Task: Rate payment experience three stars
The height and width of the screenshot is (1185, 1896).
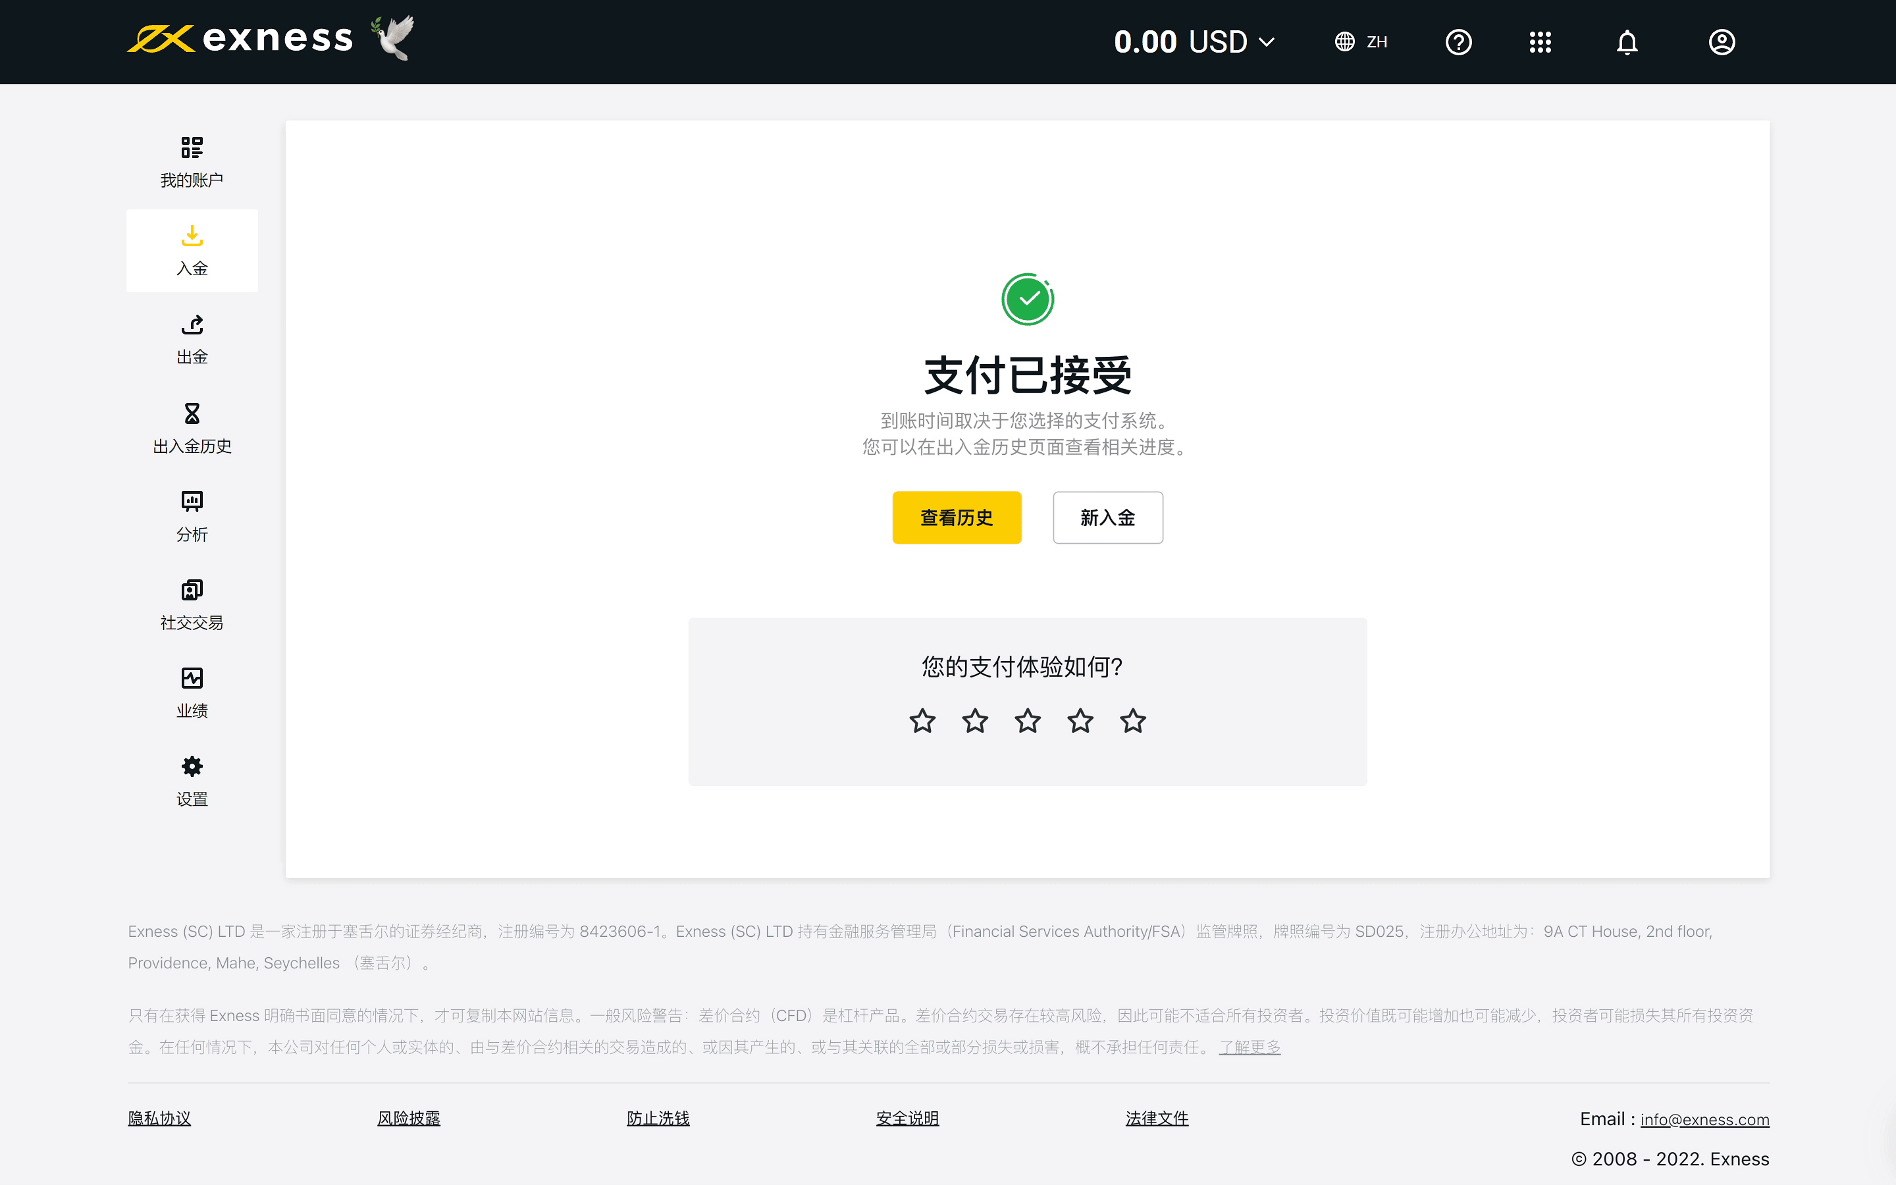Action: [x=1027, y=720]
